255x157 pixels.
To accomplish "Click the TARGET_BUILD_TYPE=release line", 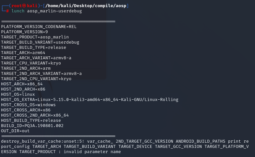I will click(36, 48).
